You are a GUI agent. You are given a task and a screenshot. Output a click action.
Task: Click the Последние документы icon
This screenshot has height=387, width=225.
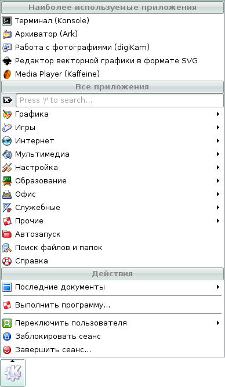(7, 287)
